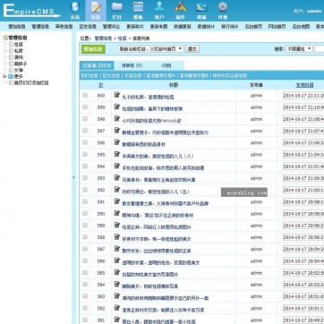Open the 系统 (System) top navigation icon
Viewport: 324px width, 324px height.
click(75, 11)
